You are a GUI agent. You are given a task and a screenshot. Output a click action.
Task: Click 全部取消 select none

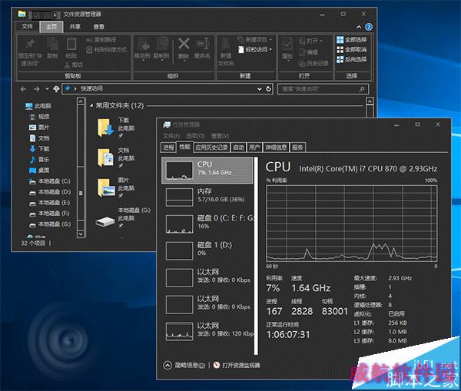click(x=352, y=49)
